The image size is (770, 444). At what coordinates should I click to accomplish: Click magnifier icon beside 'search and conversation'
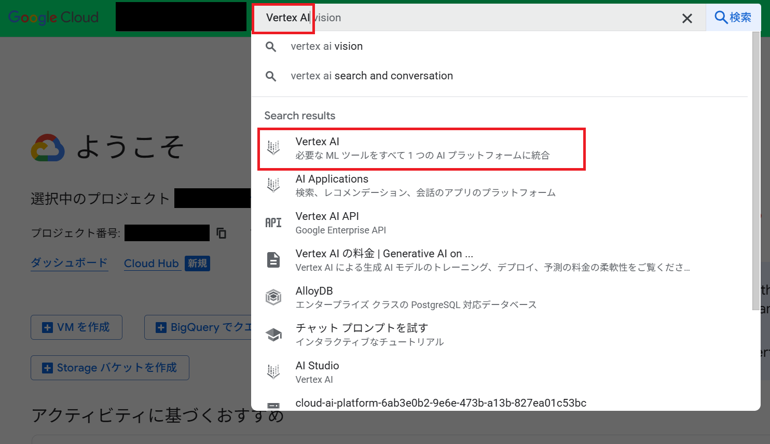point(271,76)
